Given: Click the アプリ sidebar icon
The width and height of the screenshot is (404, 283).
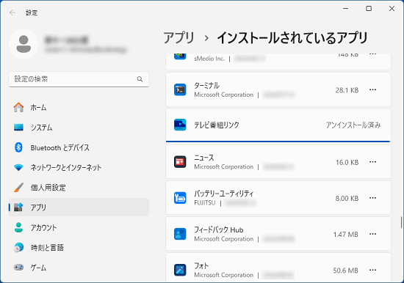Looking at the screenshot, I should point(18,207).
